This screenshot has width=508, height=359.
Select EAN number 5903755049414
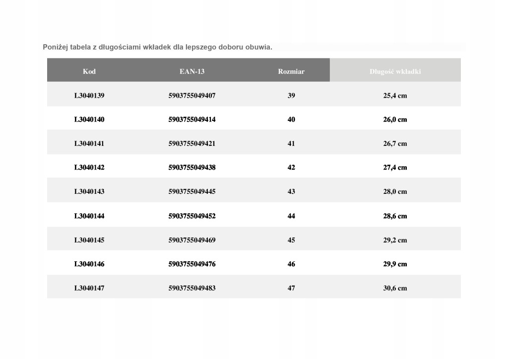pos(192,120)
